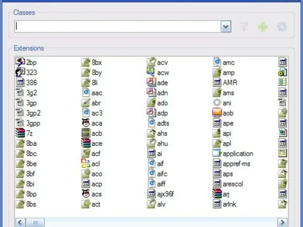Click the filter funnel icon
303x227 pixels.
[x=244, y=26]
